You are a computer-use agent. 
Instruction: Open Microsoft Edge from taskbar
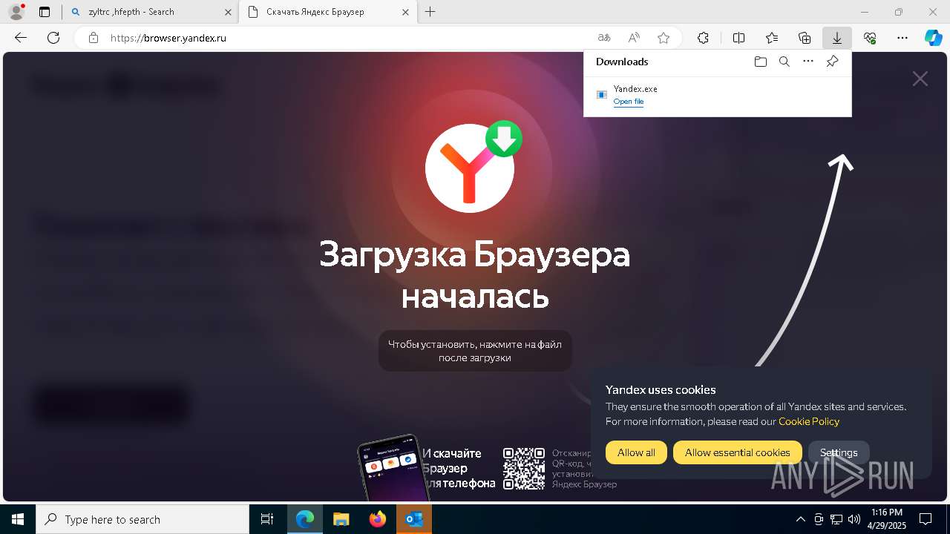tap(305, 519)
